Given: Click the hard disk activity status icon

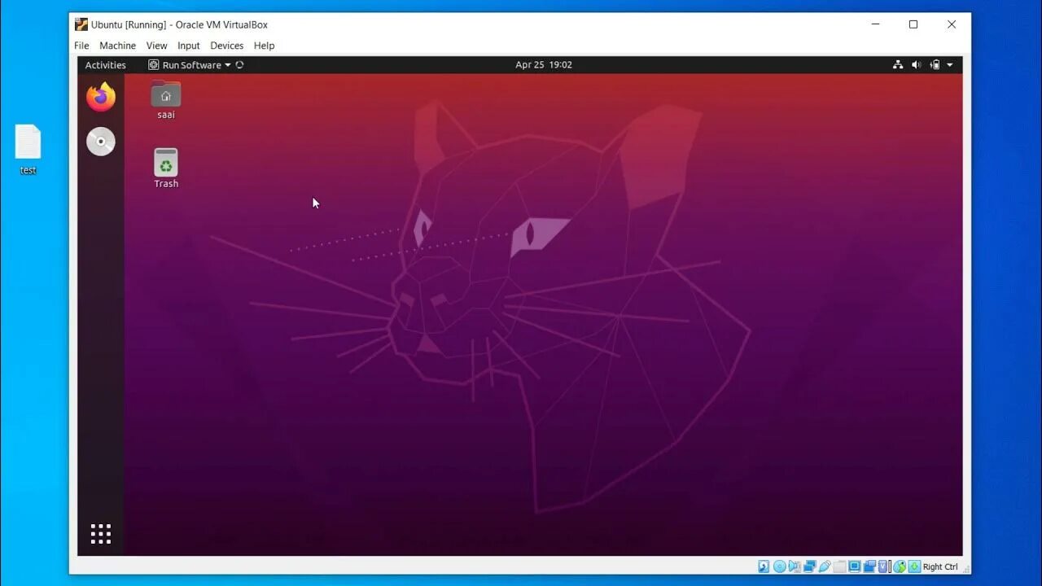Looking at the screenshot, I should pyautogui.click(x=764, y=566).
